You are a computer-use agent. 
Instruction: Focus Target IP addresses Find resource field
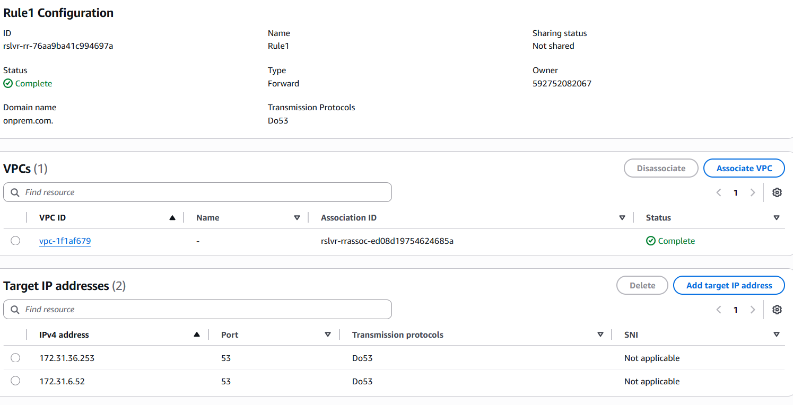[x=197, y=310]
